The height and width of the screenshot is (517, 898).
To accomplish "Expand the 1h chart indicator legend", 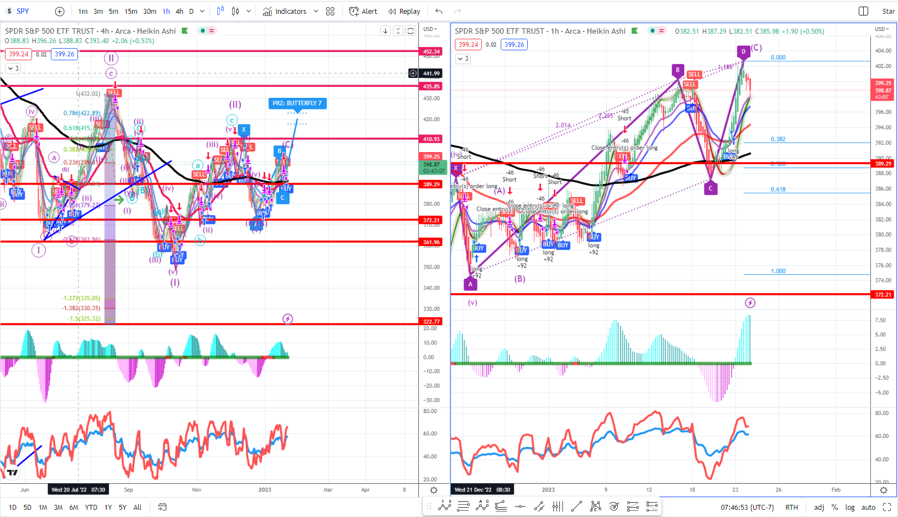I will [x=463, y=59].
